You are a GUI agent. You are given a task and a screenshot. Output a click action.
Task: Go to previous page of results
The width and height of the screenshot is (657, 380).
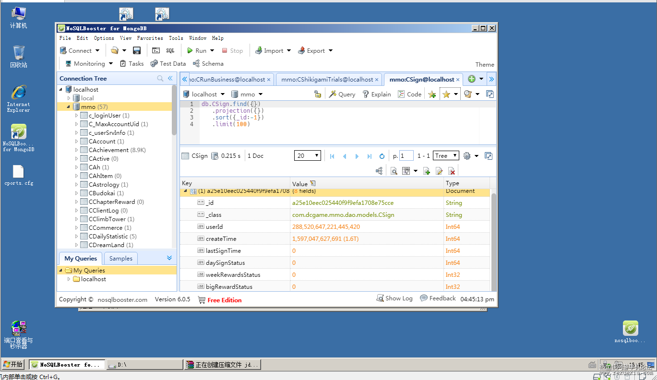click(x=344, y=156)
